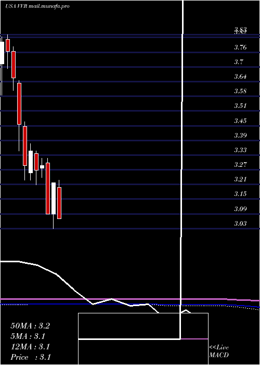Screen dimensions: 260x365
Task: Click the white candlestick reaching low near 3.03
Action: click(54, 198)
